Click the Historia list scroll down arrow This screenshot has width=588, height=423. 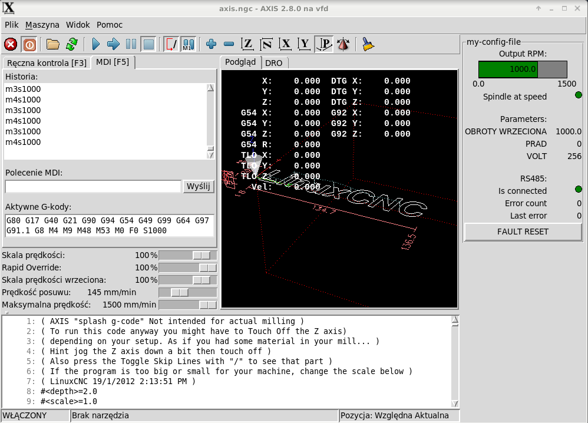click(210, 154)
